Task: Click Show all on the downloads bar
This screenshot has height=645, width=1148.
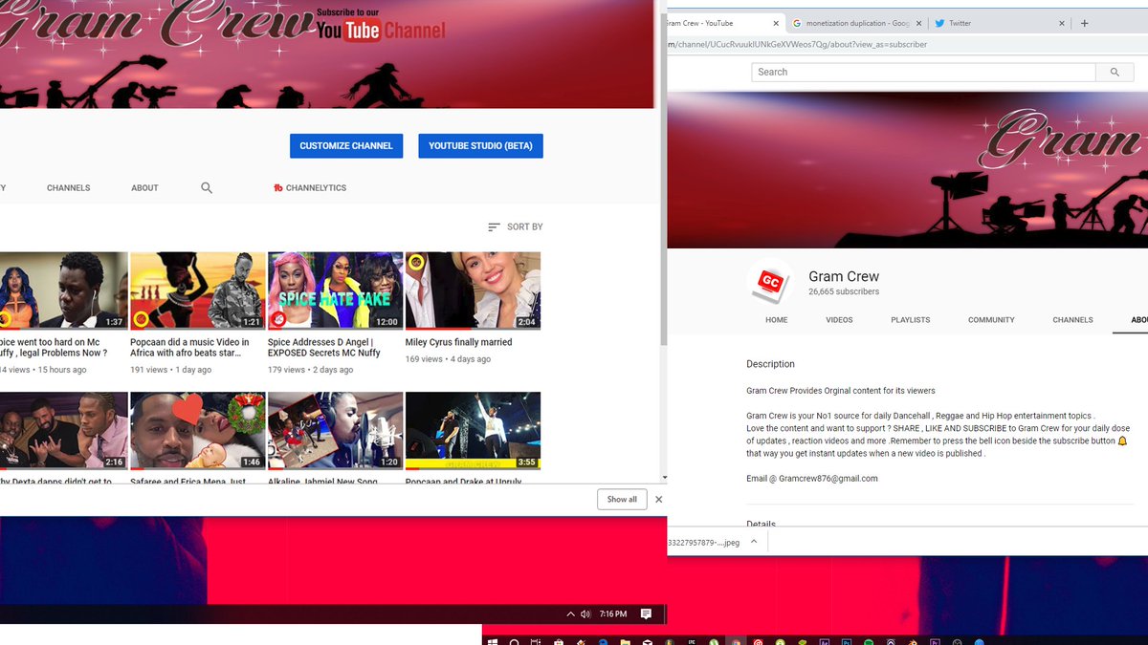Action: [622, 499]
